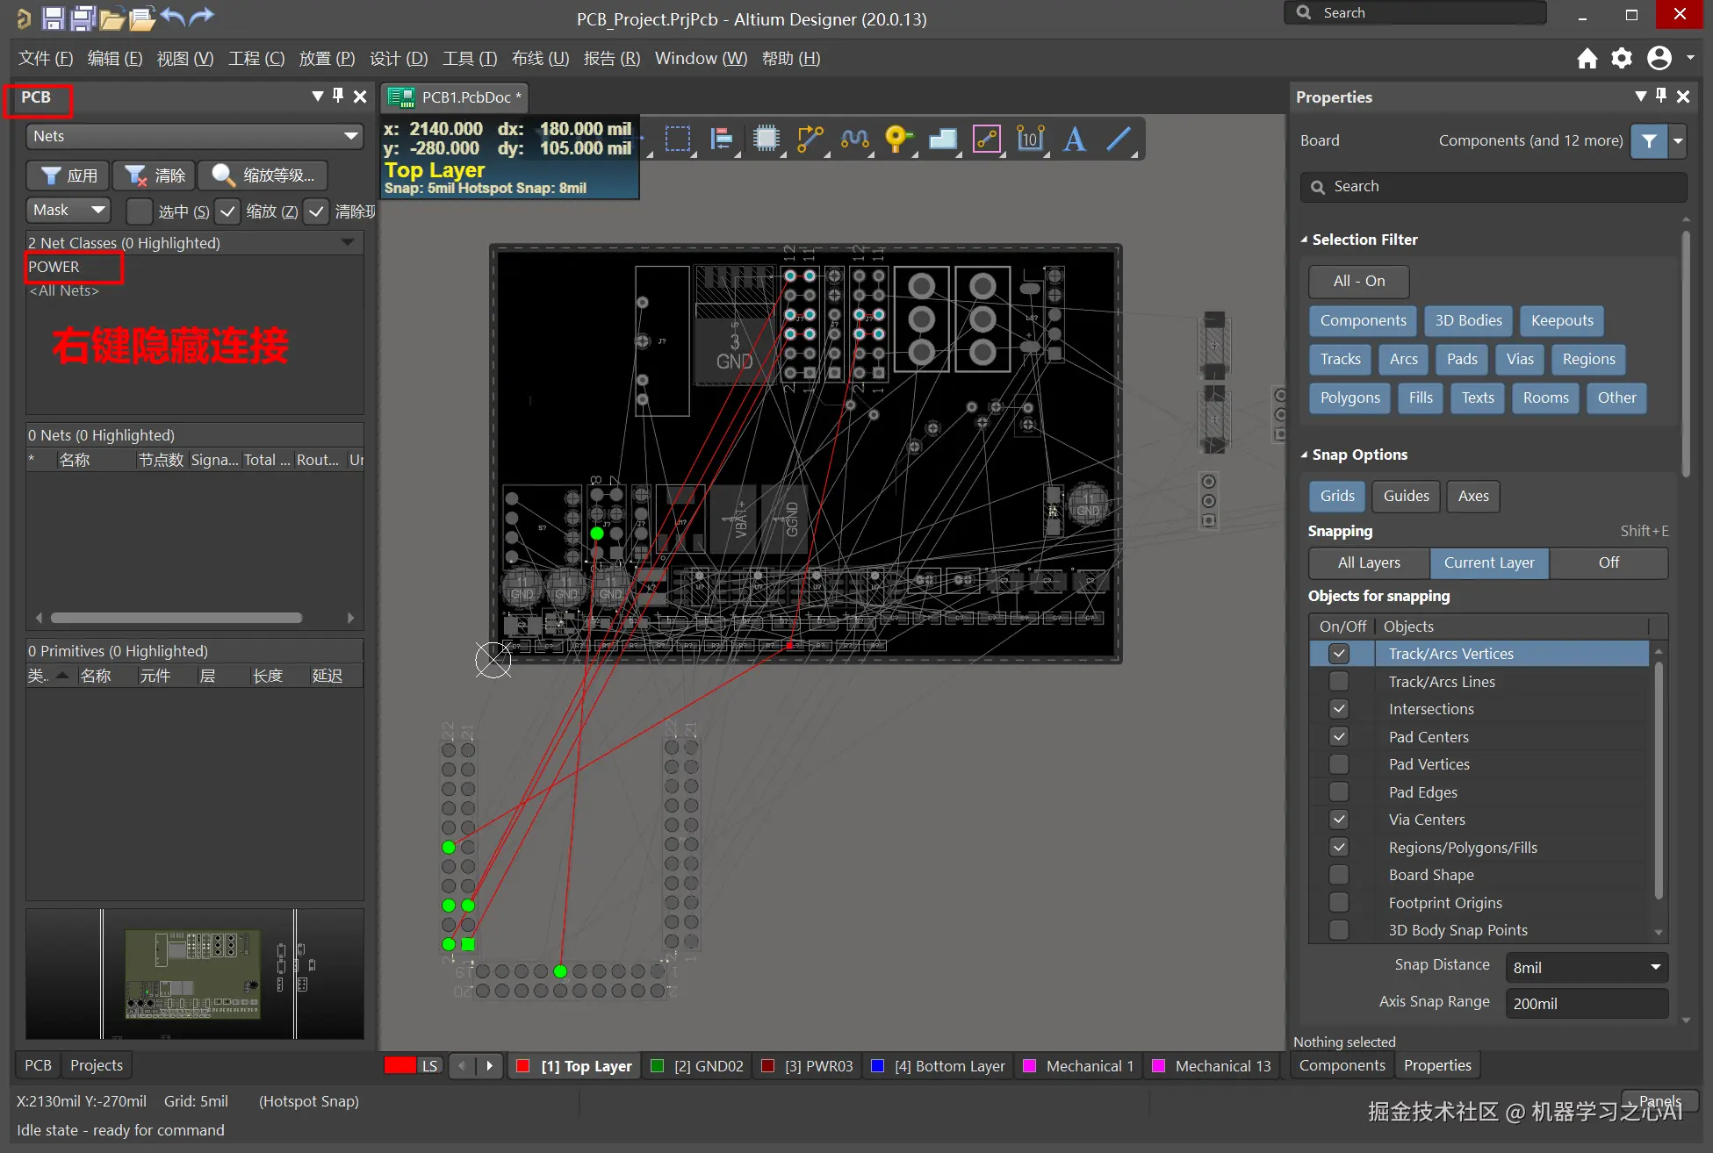The image size is (1713, 1153).
Task: Select the polygon pour icon
Action: [x=942, y=139]
